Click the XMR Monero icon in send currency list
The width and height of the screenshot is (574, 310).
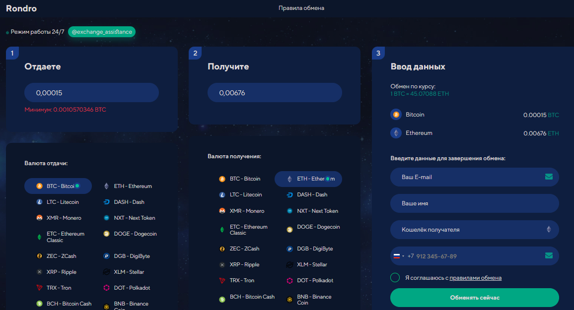coord(39,218)
